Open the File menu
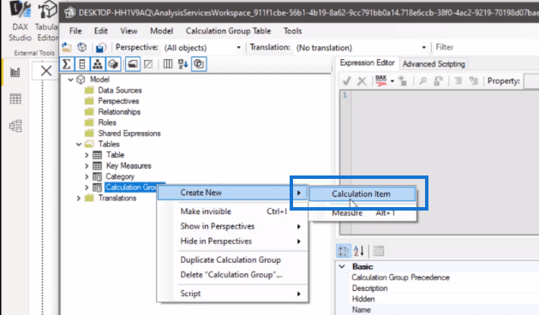539x315 pixels. [75, 31]
